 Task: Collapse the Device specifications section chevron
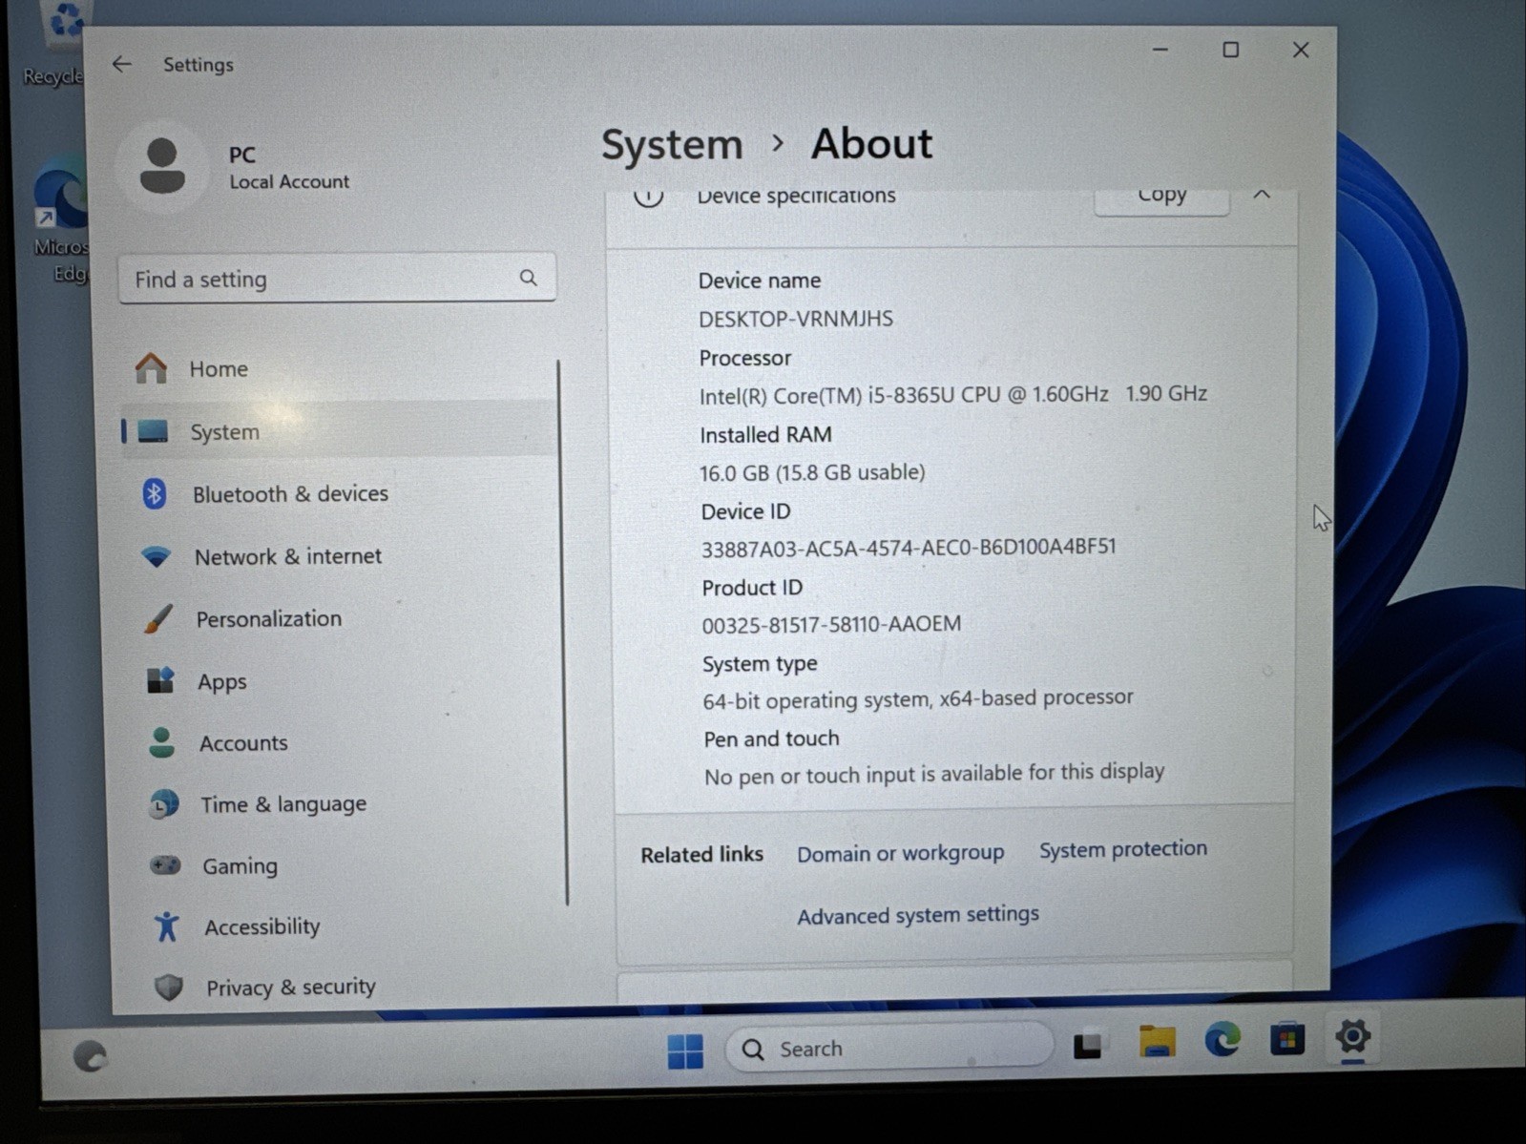(1262, 194)
